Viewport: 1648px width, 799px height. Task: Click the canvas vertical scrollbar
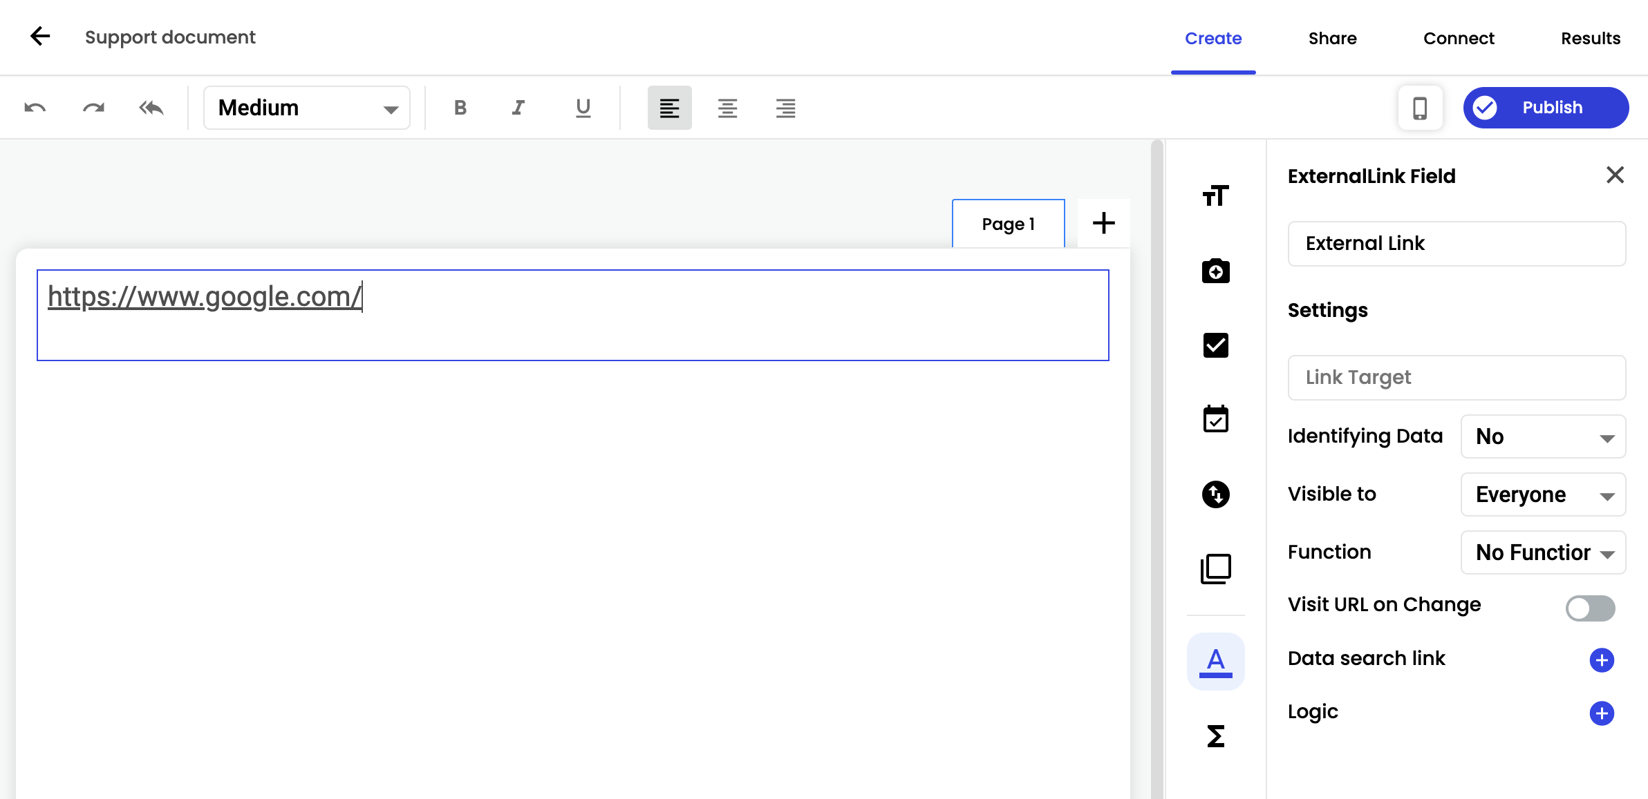(x=1157, y=470)
